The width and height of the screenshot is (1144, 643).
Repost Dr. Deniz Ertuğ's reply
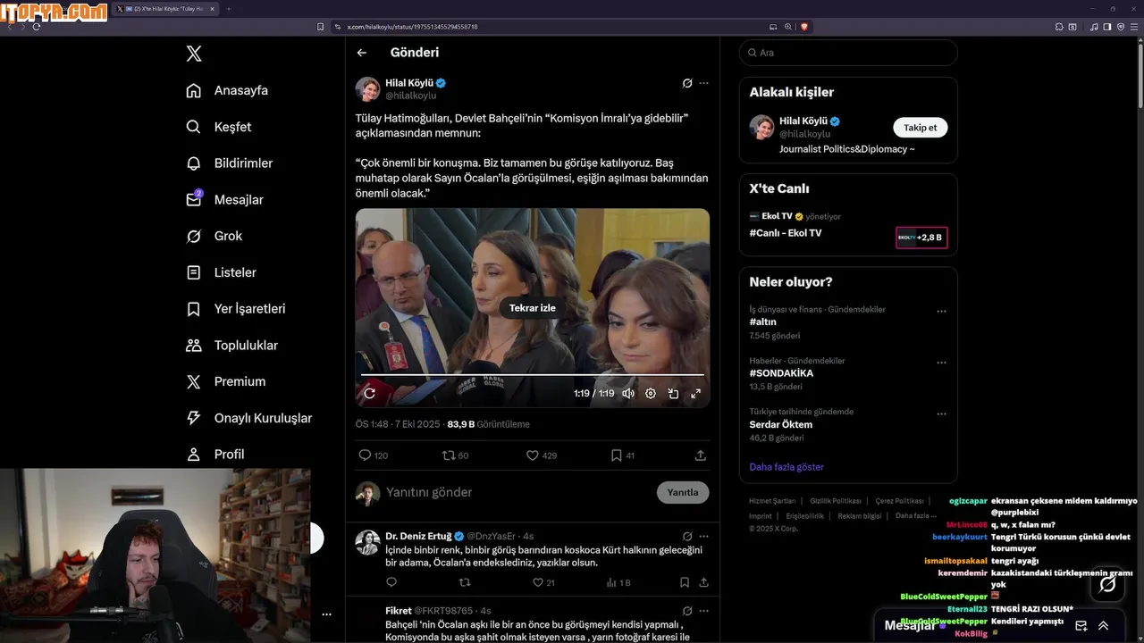pyautogui.click(x=465, y=582)
